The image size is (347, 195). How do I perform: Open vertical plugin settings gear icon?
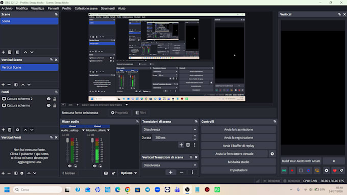[x=327, y=171]
